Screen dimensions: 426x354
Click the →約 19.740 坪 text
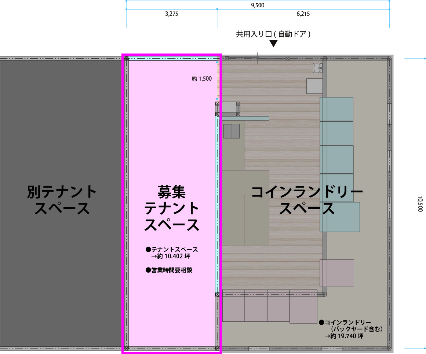344,336
